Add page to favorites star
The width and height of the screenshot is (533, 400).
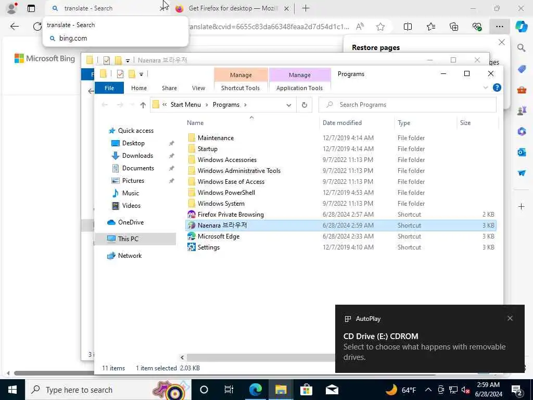point(380,27)
